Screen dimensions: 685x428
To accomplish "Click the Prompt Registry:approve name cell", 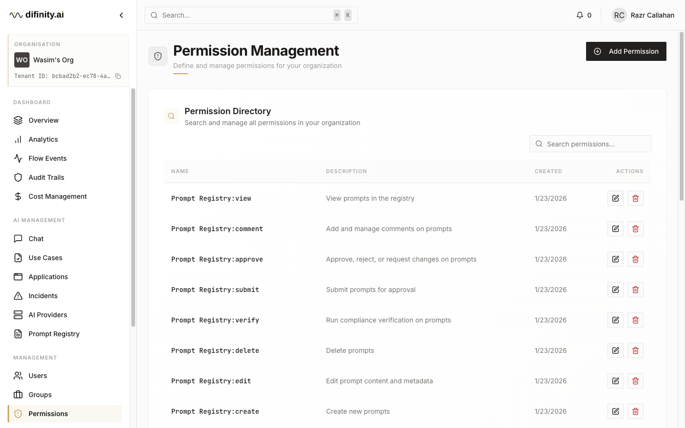I will click(x=217, y=259).
